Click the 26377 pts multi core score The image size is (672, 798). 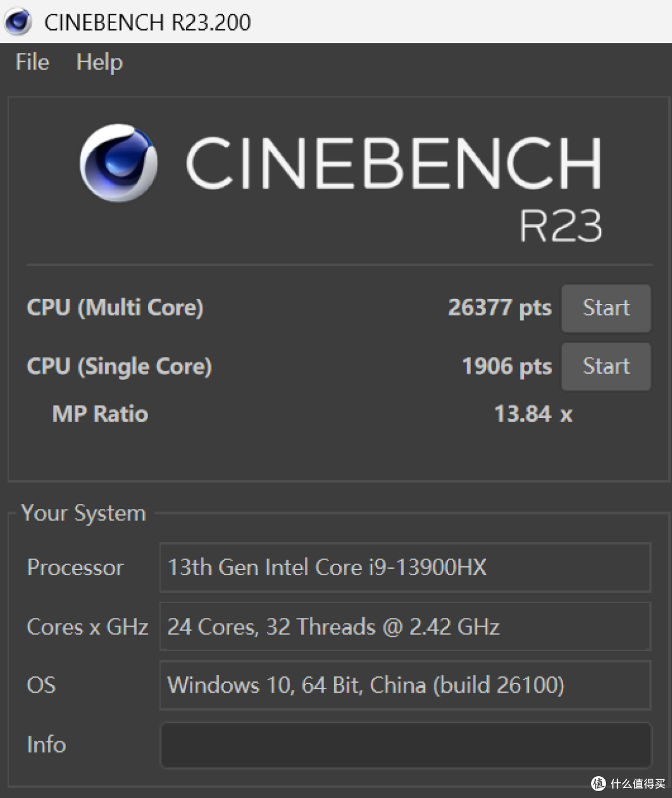pyautogui.click(x=500, y=308)
